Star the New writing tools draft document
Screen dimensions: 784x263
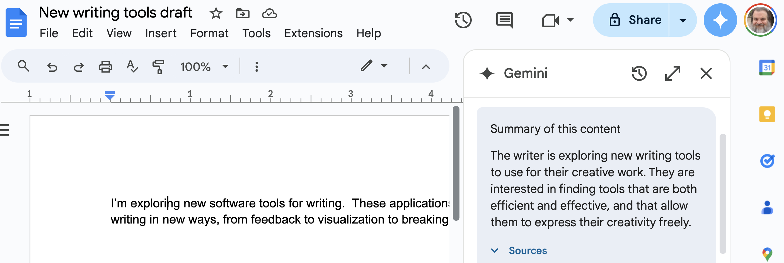[x=216, y=13]
